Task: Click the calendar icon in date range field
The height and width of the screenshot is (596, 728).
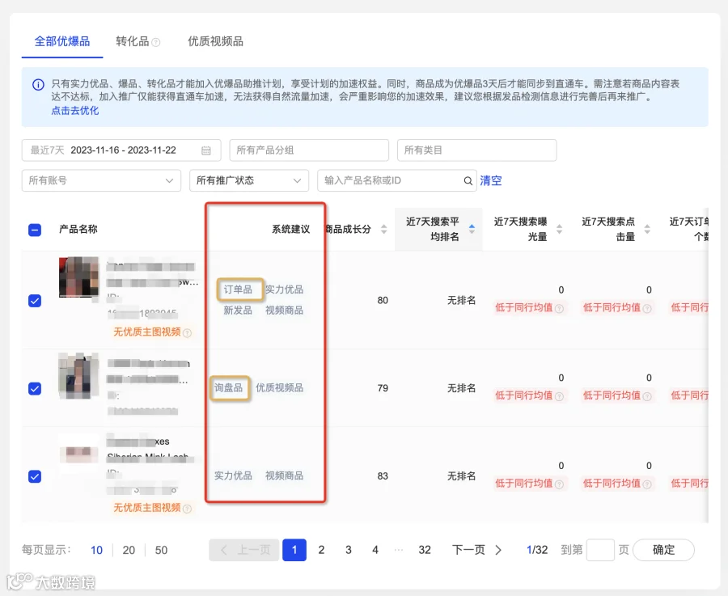Action: coord(205,150)
